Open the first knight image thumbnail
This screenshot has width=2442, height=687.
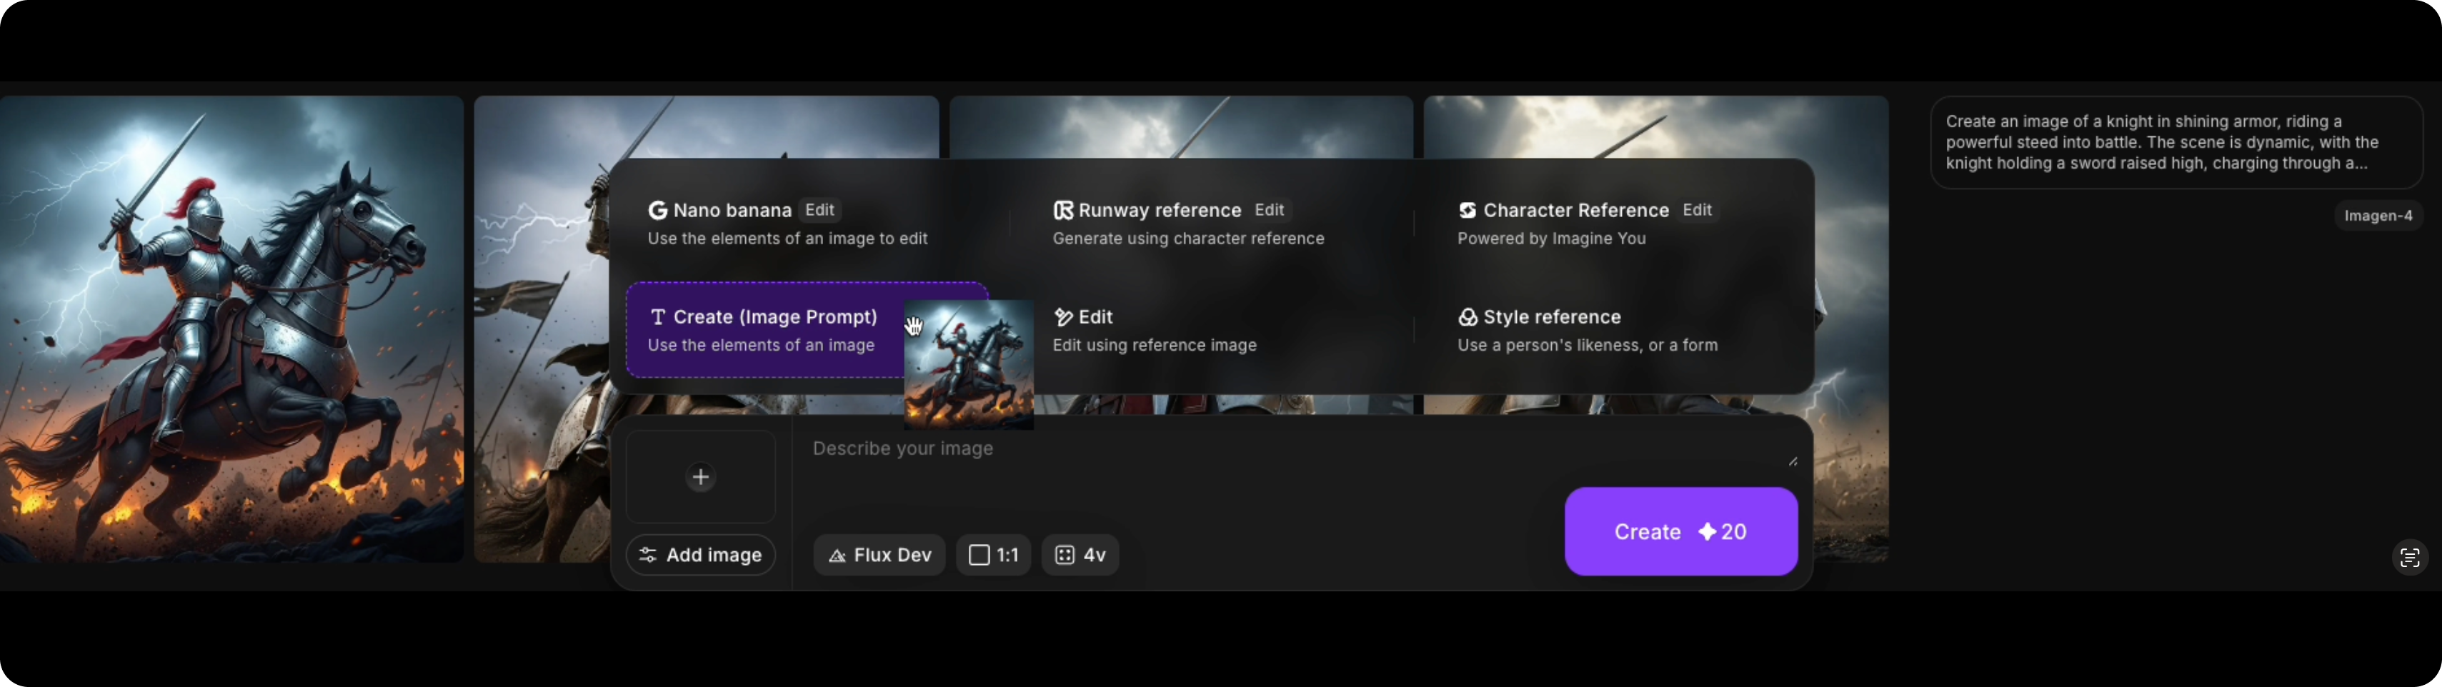(x=231, y=329)
